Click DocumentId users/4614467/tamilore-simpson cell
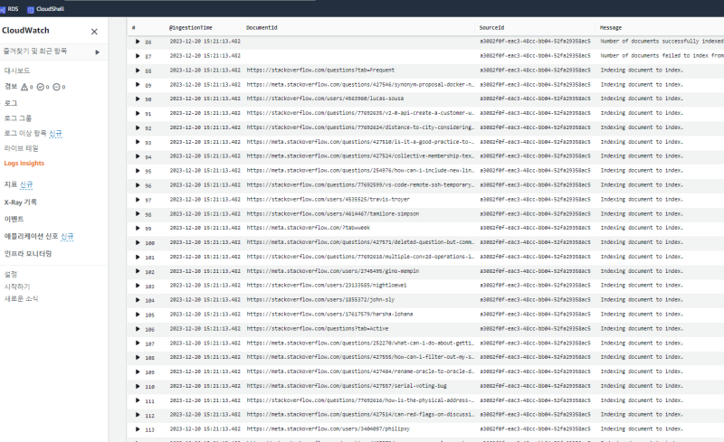 click(333, 213)
